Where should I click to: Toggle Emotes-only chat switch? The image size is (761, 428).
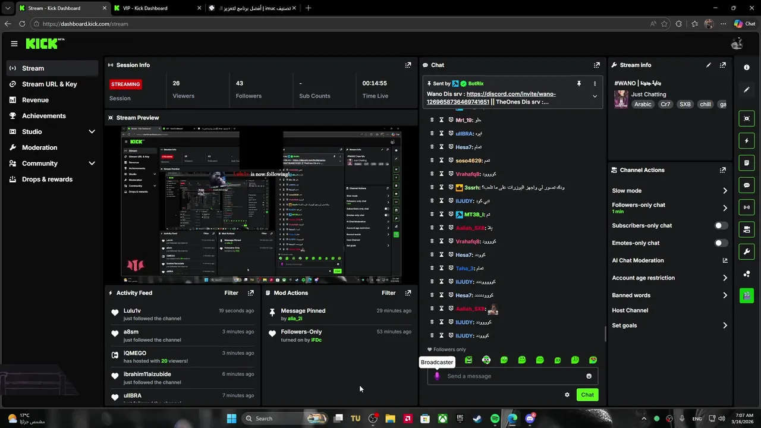pos(721,243)
